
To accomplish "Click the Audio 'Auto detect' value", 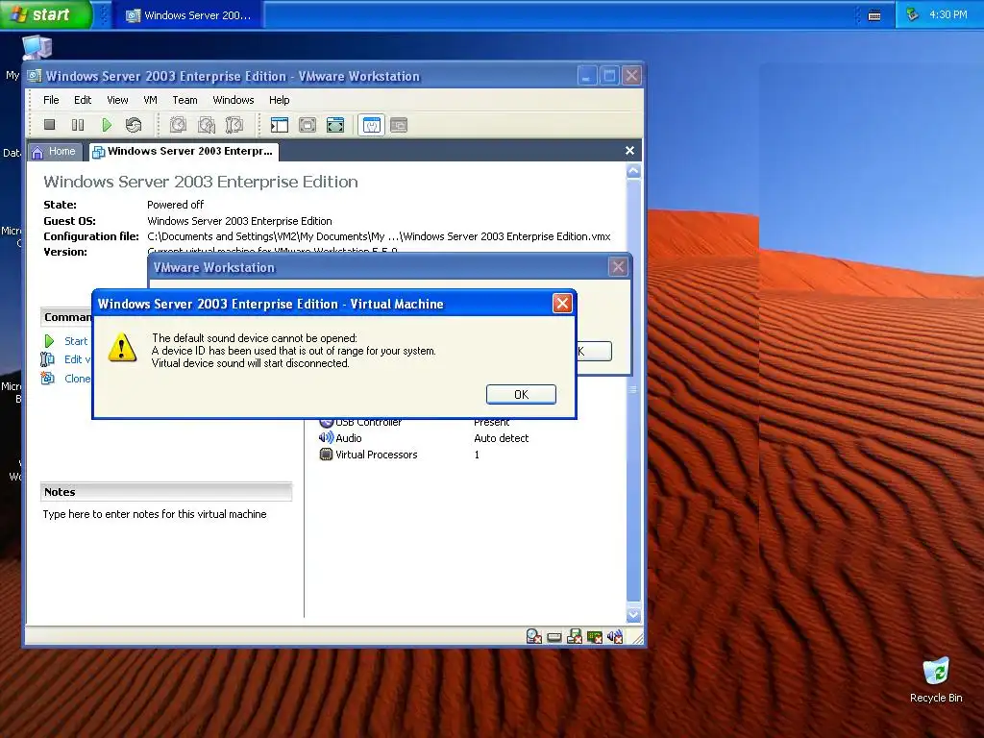I will click(501, 438).
